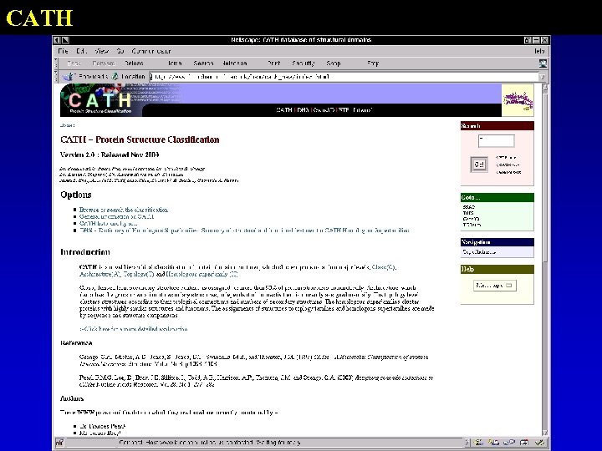The height and width of the screenshot is (451, 602).
Task: Open Mail inbox from the component bar
Action: (494, 443)
